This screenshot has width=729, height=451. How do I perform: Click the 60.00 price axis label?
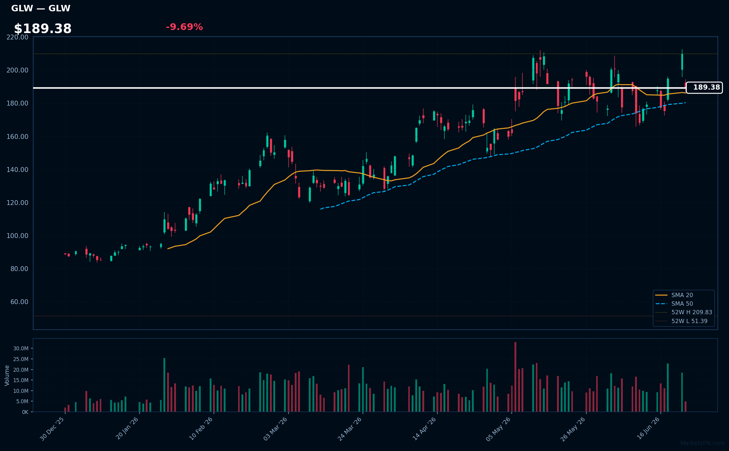point(19,302)
